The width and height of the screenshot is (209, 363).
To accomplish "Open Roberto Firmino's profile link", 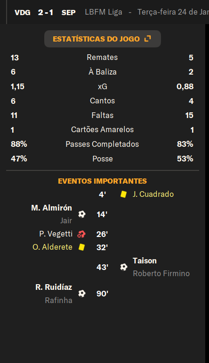I will pos(161,274).
